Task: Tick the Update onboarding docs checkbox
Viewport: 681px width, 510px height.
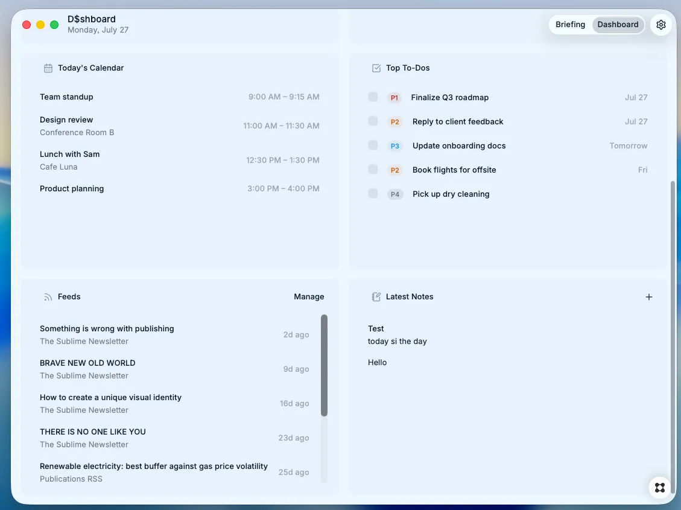Action: [373, 145]
